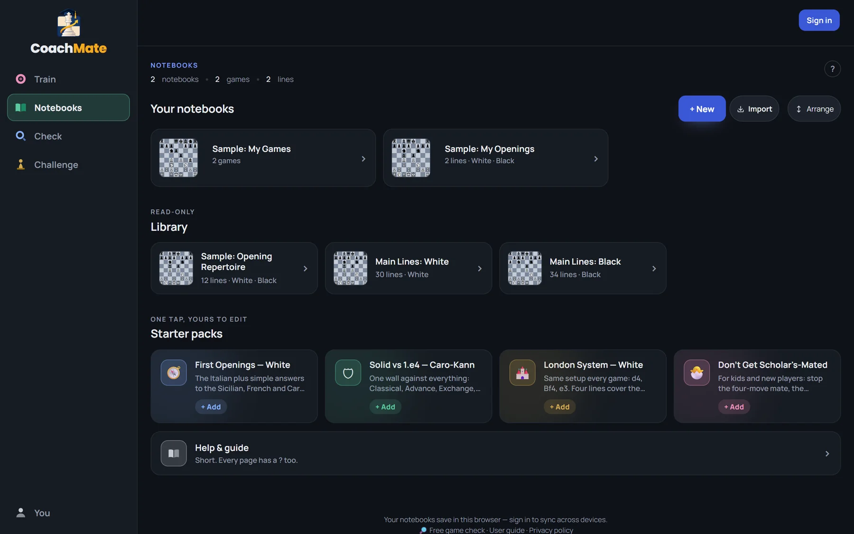
Task: Open Train from the sidebar target icon
Action: 21,79
